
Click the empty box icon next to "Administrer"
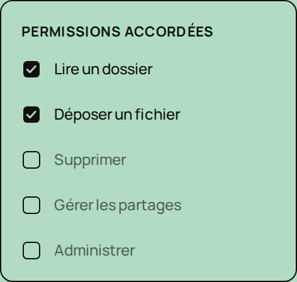tap(31, 251)
